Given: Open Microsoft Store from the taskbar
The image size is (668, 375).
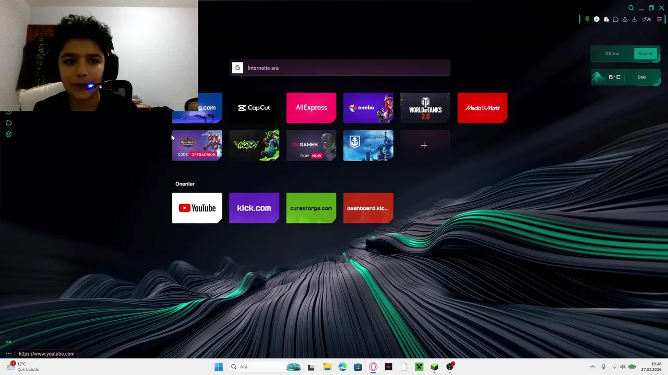Looking at the screenshot, I should (357, 367).
